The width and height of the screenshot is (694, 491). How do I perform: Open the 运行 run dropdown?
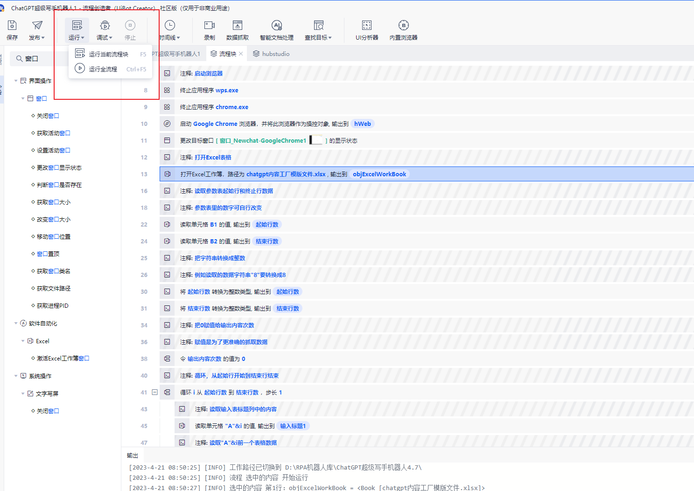pyautogui.click(x=77, y=30)
